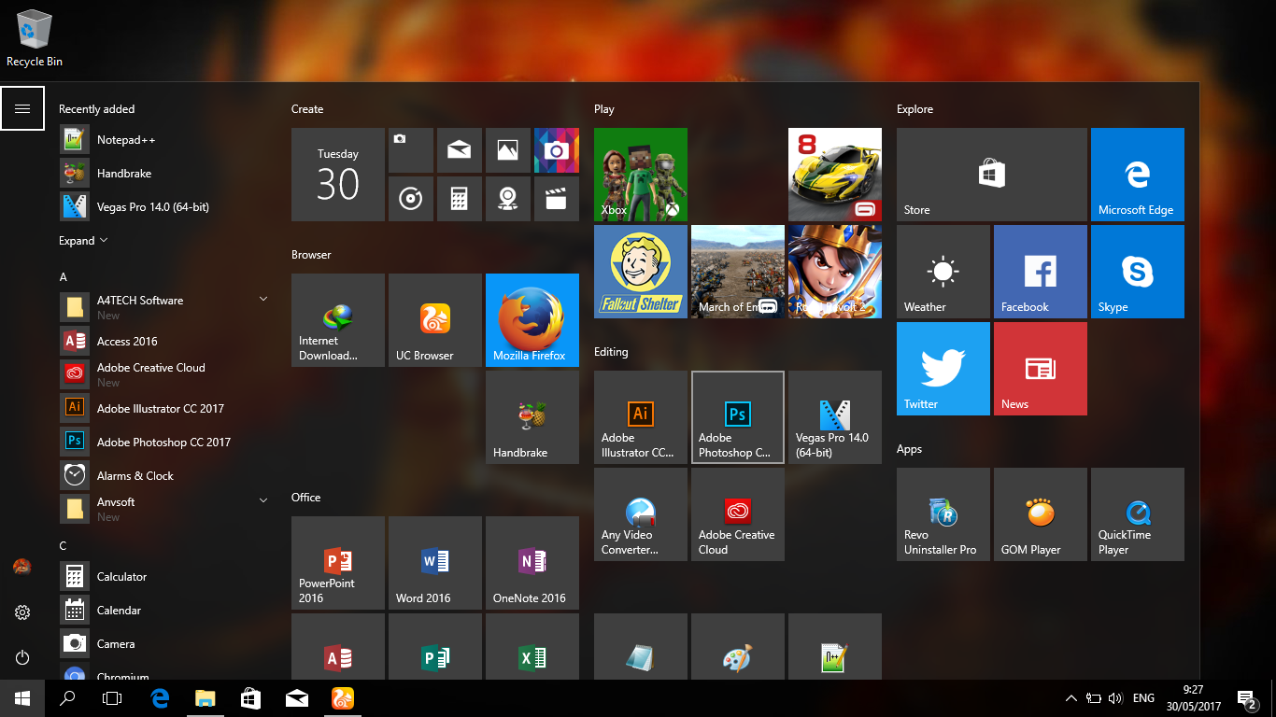The width and height of the screenshot is (1276, 717).
Task: Launch GOM Player from the Apps group
Action: 1040,514
